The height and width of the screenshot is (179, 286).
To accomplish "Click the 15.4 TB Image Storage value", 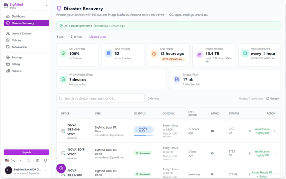I will [x=212, y=54].
